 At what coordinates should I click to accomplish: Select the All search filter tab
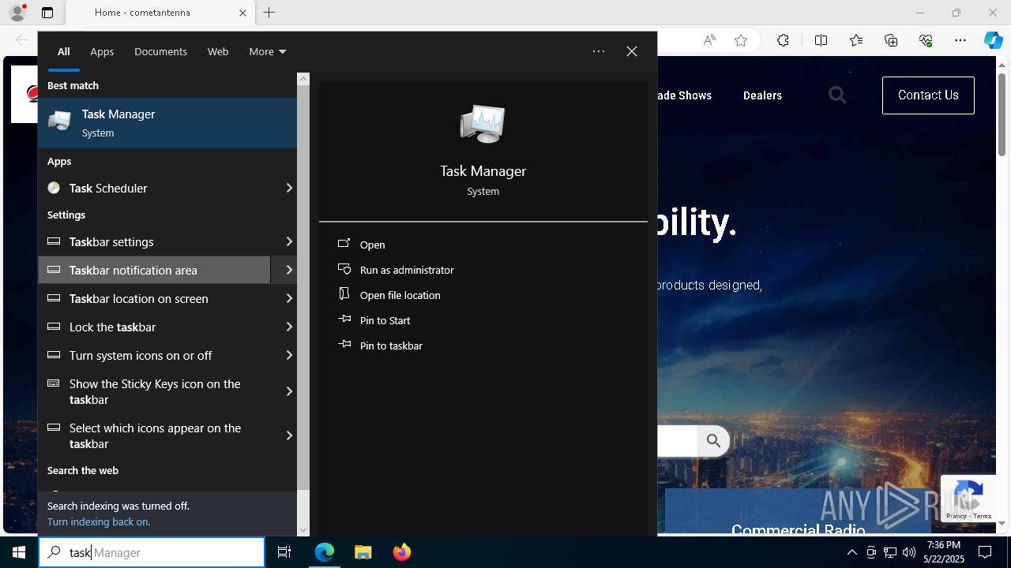[x=63, y=52]
